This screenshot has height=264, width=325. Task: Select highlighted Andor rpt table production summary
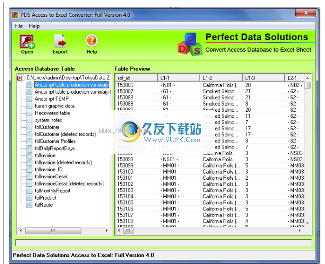click(72, 85)
